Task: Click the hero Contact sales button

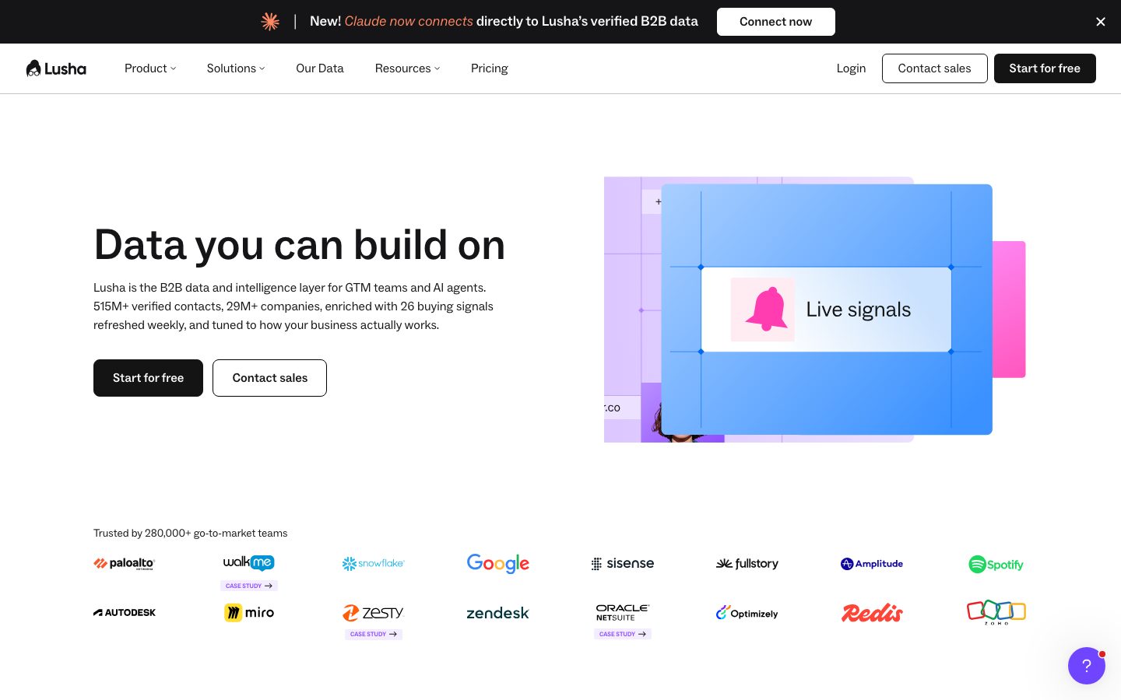Action: (x=270, y=378)
